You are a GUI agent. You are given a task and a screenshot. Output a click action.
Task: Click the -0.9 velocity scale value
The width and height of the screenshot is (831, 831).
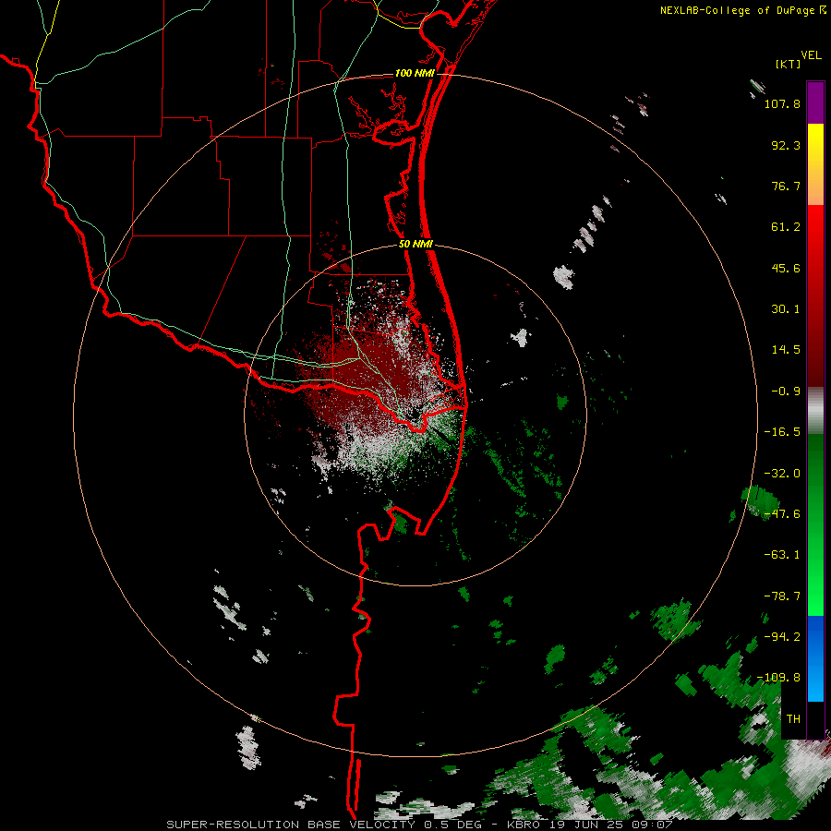[786, 391]
